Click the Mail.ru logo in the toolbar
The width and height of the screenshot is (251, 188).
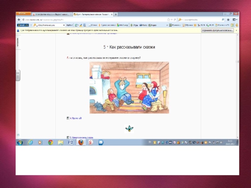click(x=23, y=25)
